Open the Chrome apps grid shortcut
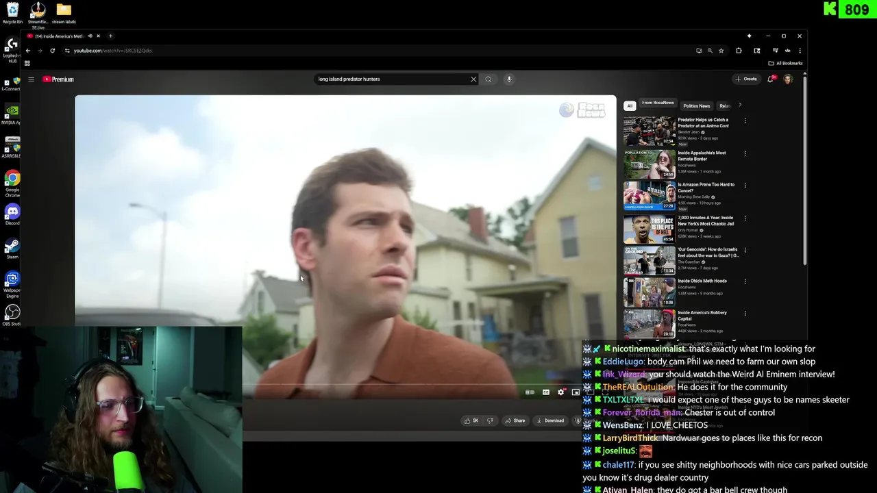 tap(27, 63)
